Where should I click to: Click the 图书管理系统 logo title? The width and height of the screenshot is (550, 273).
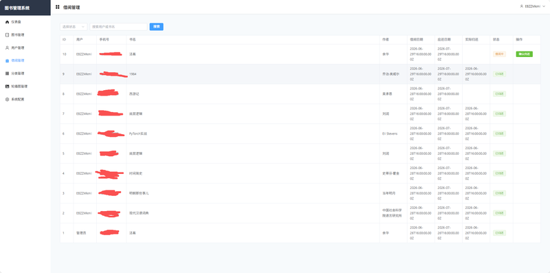(x=17, y=8)
